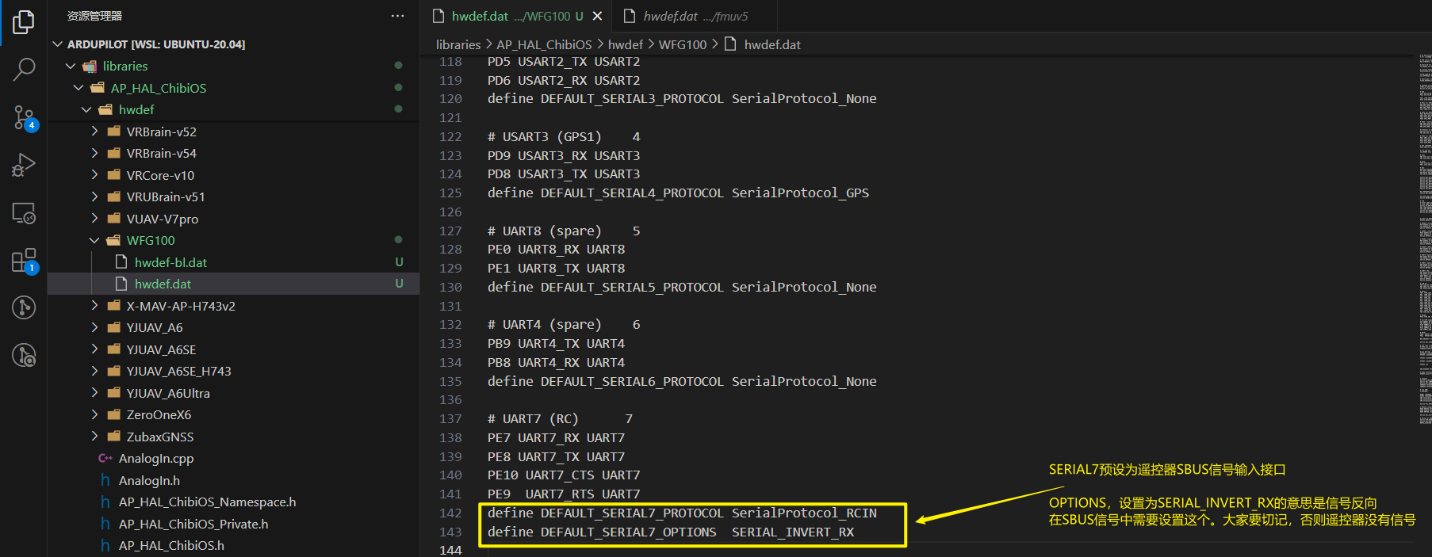Click the libraries breadcrumb segment
The height and width of the screenshot is (557, 1432).
coord(458,44)
